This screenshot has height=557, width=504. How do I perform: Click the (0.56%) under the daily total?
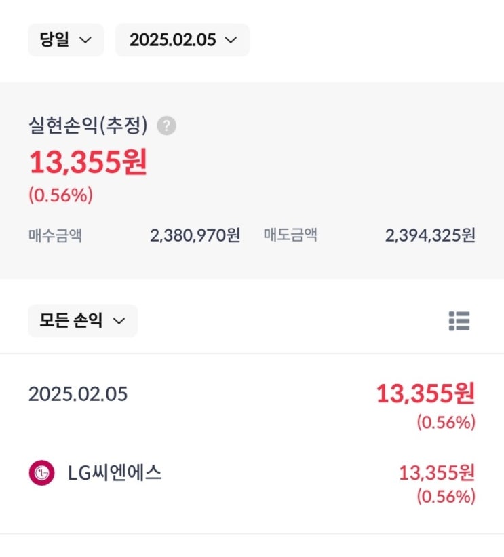[x=446, y=422]
